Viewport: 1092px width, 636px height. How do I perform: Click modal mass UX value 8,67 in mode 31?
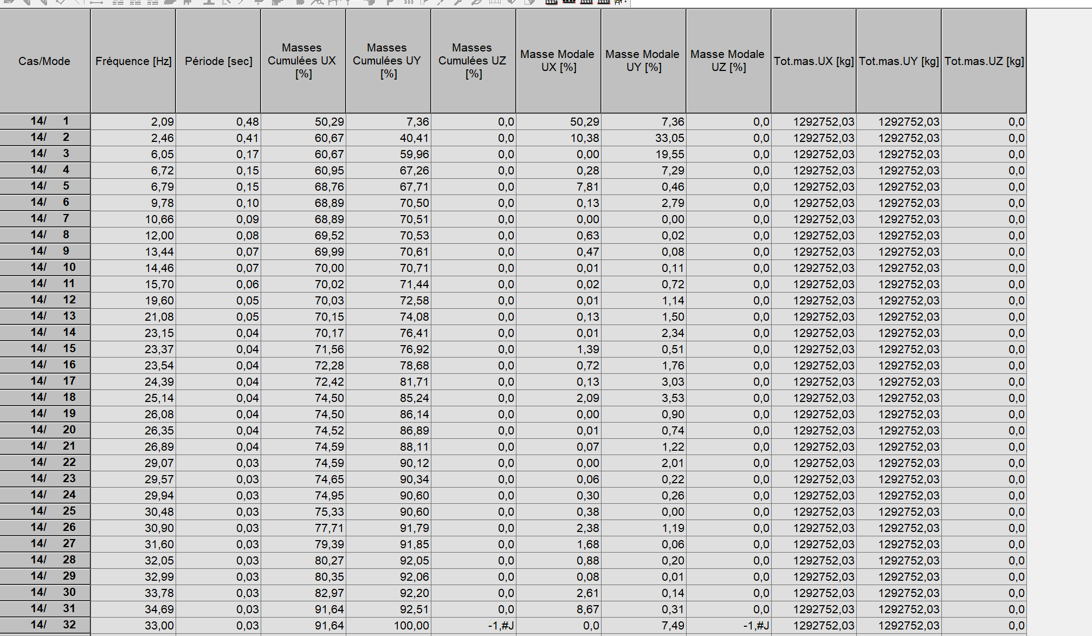coord(559,609)
